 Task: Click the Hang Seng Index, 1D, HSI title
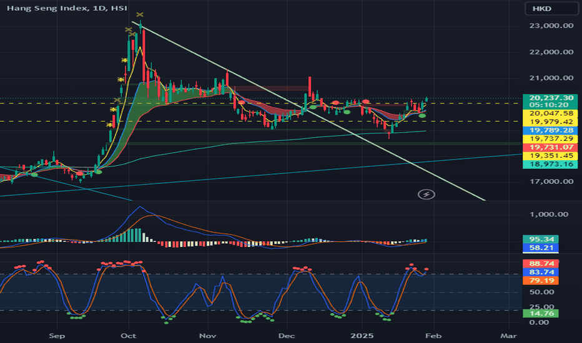point(67,7)
